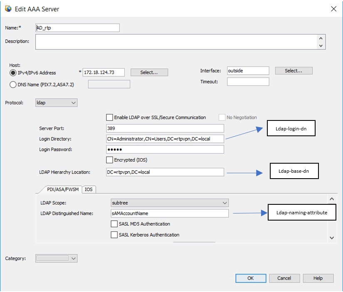Enable SASL MD5 Authentication

[114, 224]
